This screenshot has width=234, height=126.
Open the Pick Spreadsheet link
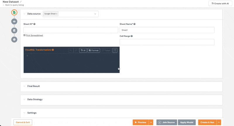35,35
